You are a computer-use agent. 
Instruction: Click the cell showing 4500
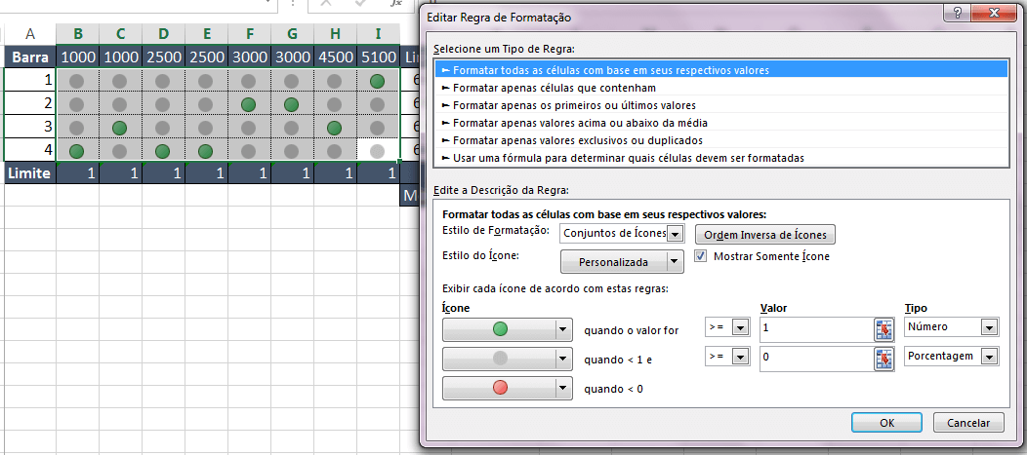[x=335, y=57]
